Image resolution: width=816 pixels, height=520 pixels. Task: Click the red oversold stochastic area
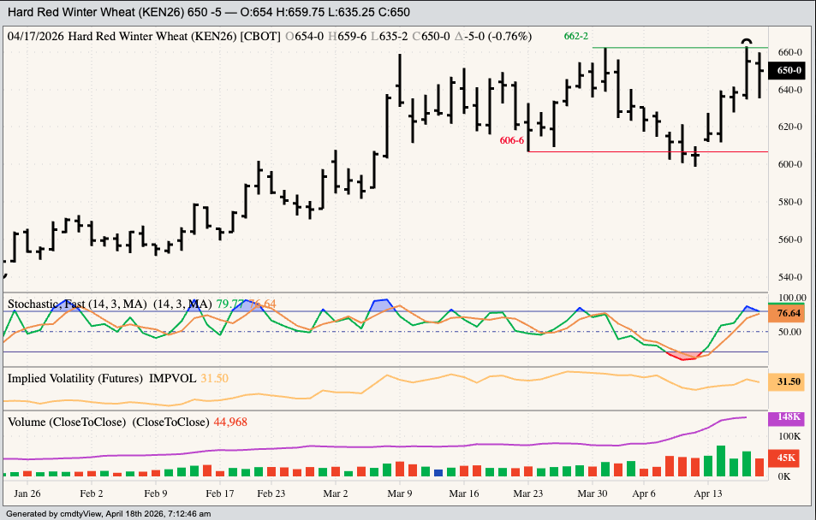tap(687, 356)
